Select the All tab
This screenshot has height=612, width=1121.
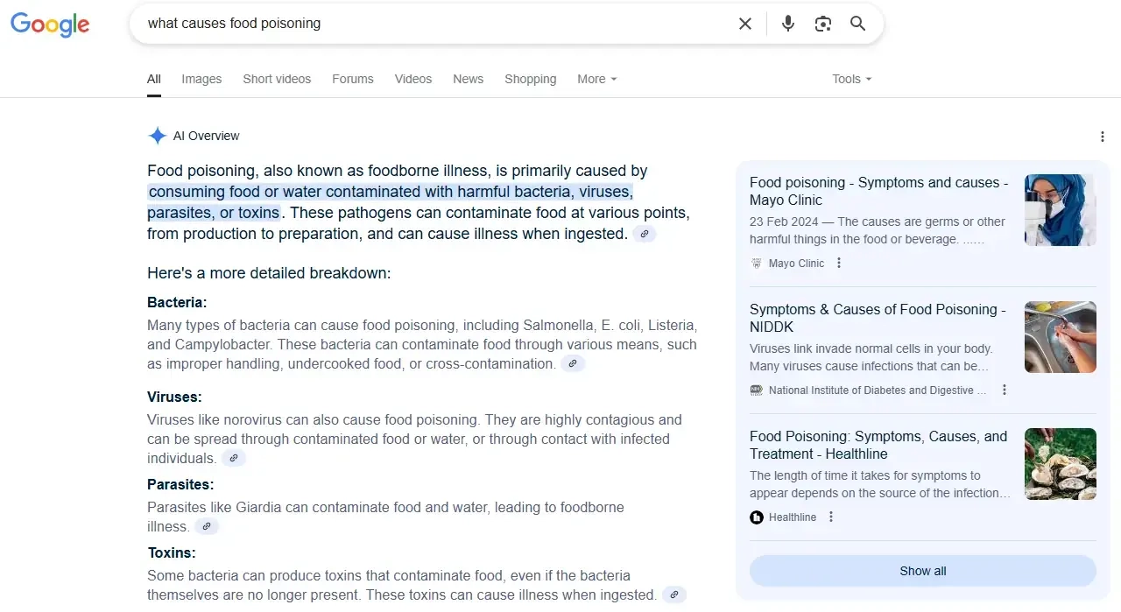pyautogui.click(x=154, y=79)
